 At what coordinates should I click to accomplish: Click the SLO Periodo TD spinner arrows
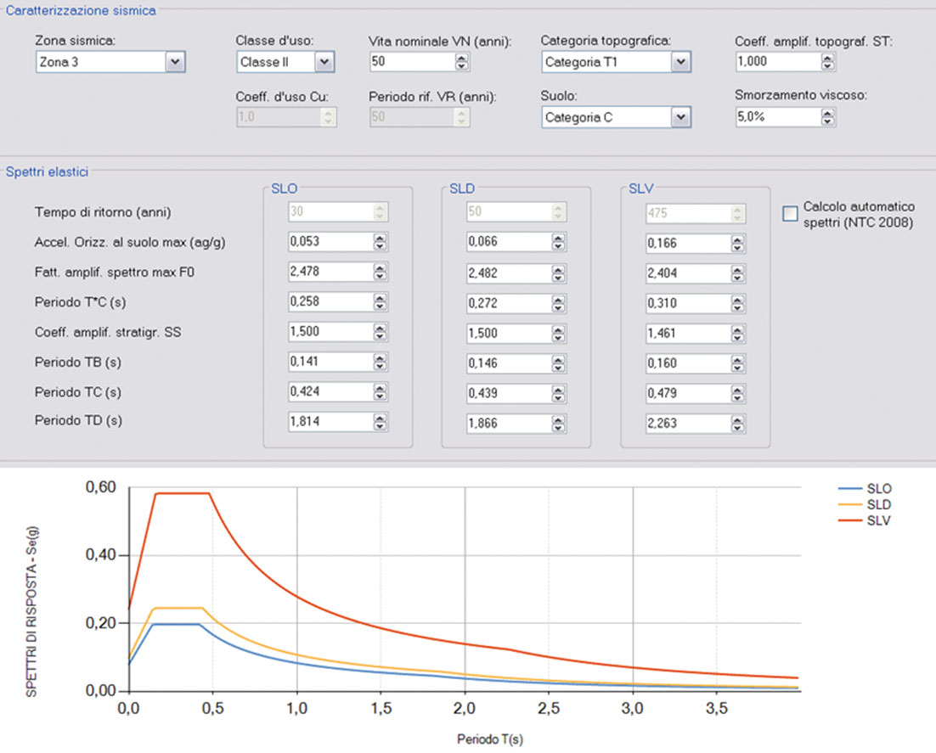click(381, 422)
